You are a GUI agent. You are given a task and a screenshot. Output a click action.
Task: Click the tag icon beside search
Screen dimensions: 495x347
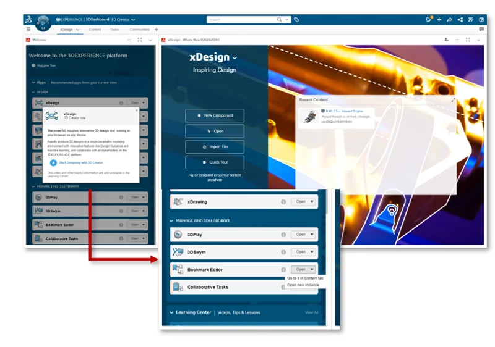pyautogui.click(x=296, y=20)
